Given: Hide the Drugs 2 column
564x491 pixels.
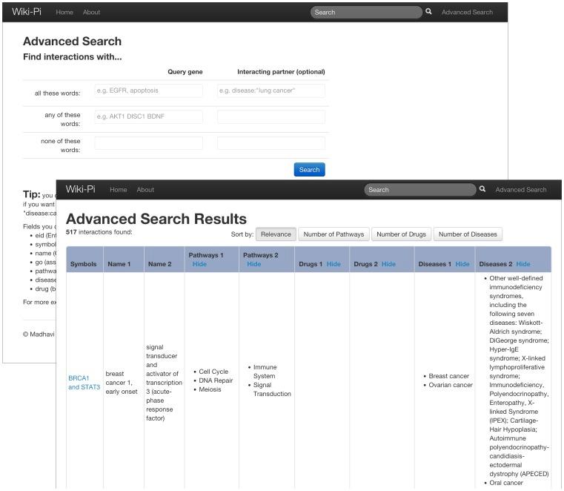Looking at the screenshot, I should [x=388, y=264].
